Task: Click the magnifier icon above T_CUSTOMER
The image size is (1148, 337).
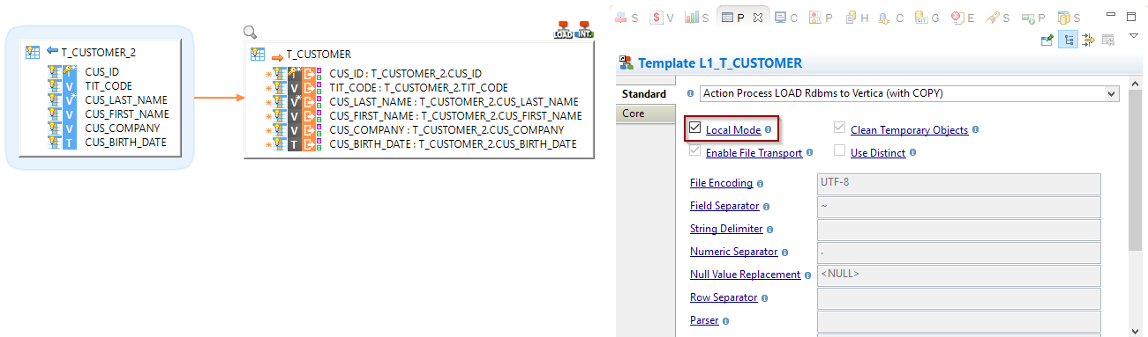Action: [x=250, y=32]
